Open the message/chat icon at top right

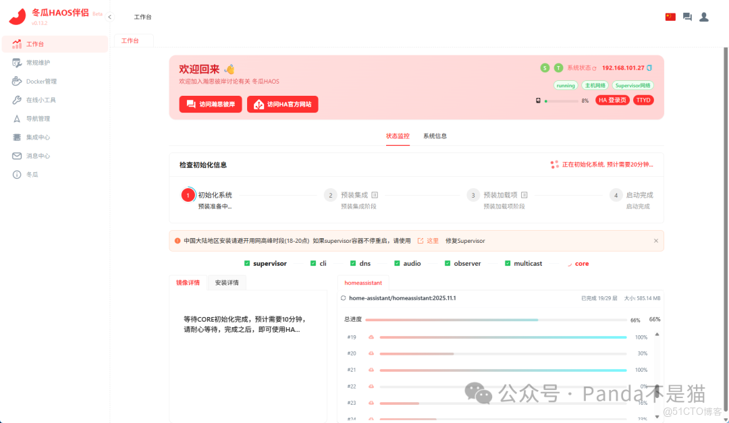[686, 16]
